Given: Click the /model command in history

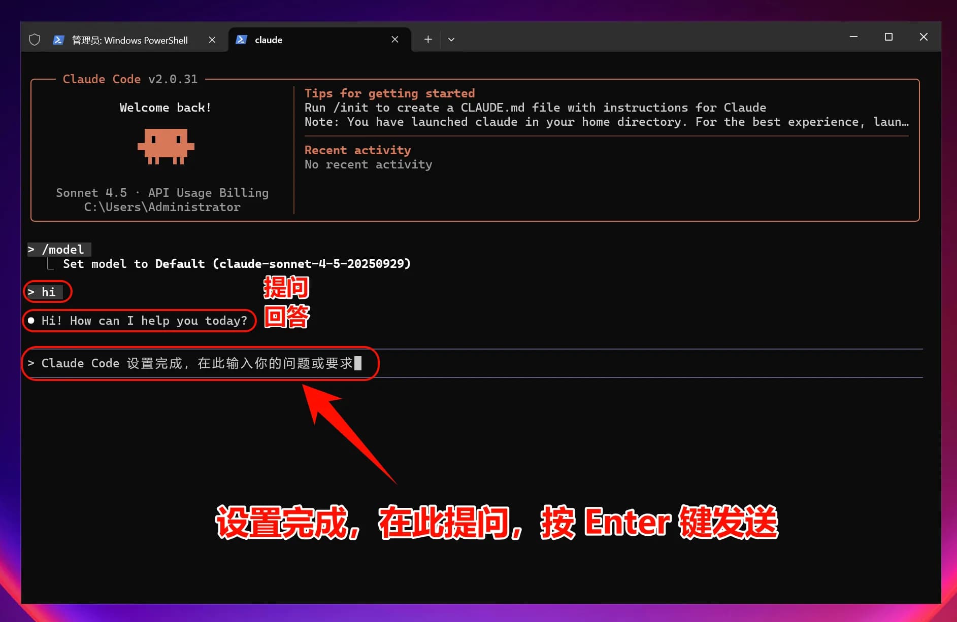Looking at the screenshot, I should click(x=63, y=250).
